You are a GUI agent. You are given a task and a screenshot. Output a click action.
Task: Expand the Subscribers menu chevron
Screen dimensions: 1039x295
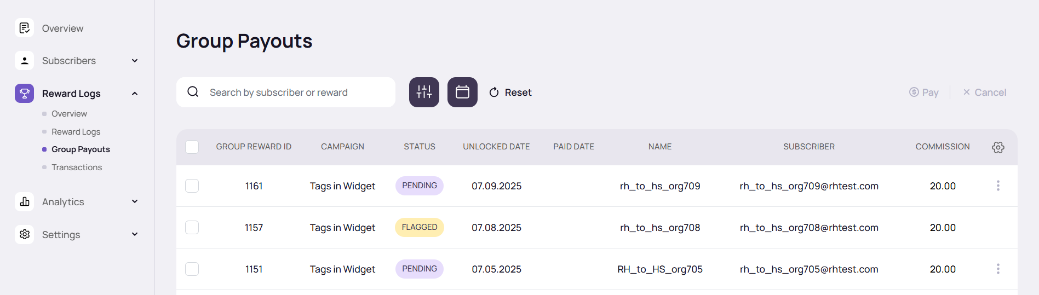(135, 61)
